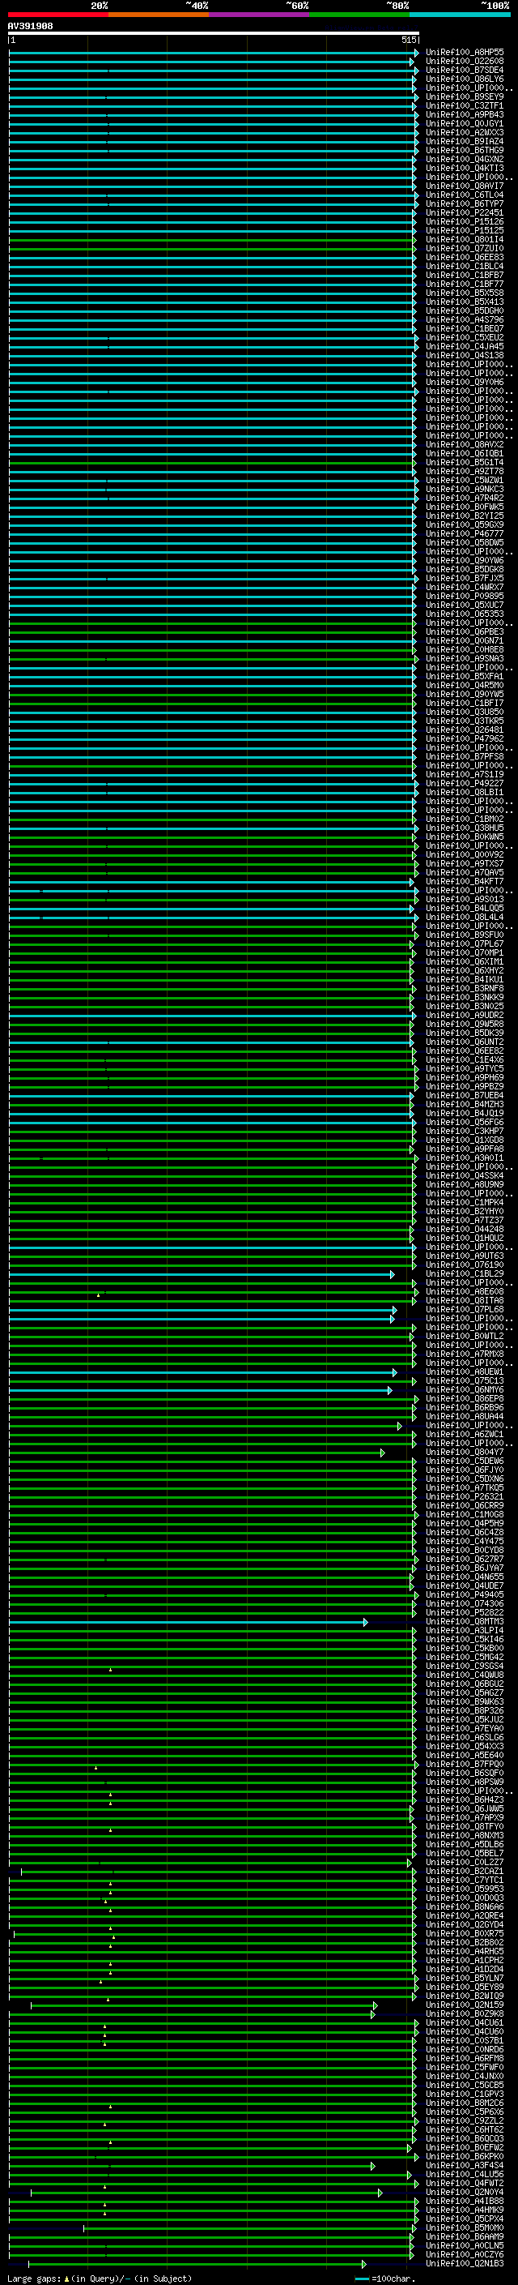Open the UniRef100_A3F4S4 hit label
This screenshot has width=518, height=2285.
tap(465, 2165)
